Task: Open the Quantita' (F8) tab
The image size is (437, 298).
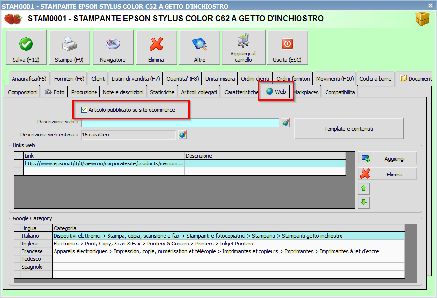Action: coord(182,79)
